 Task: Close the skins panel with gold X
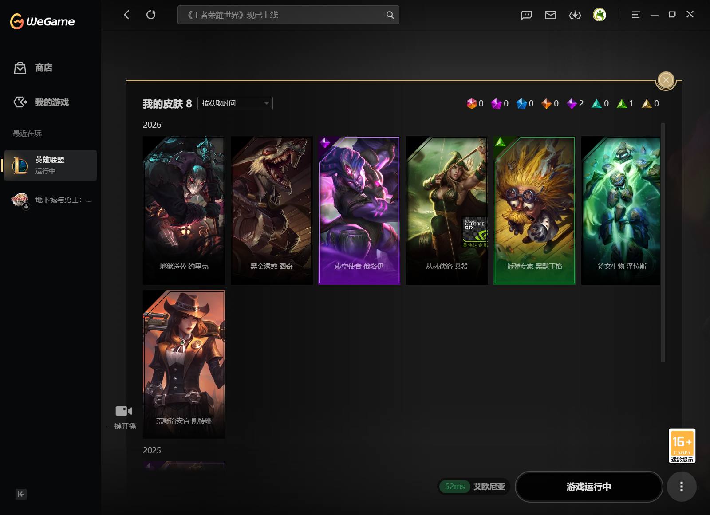[666, 80]
